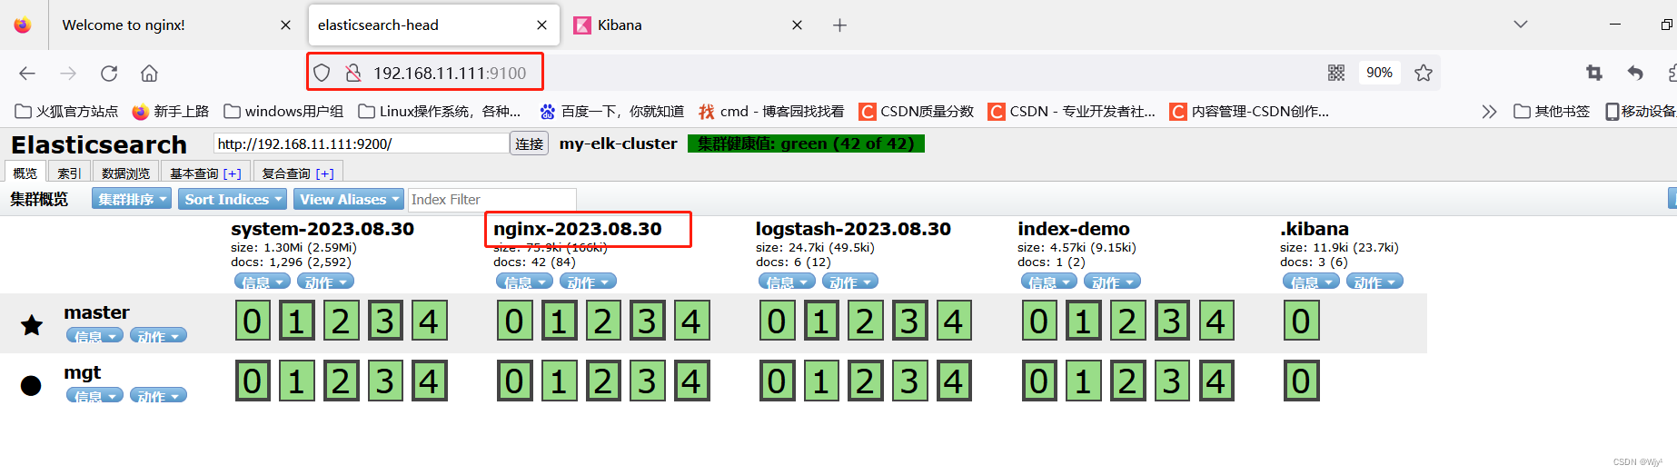
Task: Click the my-elk-cluster cluster name
Action: (619, 143)
